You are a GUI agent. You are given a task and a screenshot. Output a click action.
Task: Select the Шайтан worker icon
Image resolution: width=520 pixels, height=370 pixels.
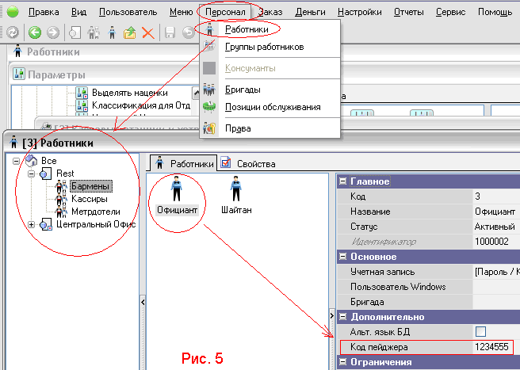[235, 194]
